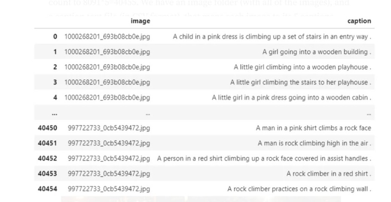Click caption 'A rock climber in a red shirt'
The width and height of the screenshot is (391, 202).
[x=329, y=174]
